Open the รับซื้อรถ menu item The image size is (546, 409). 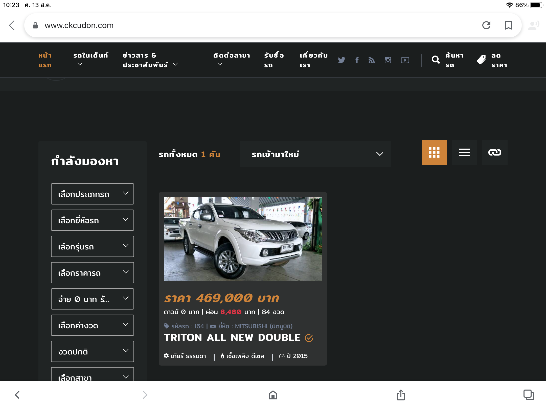pos(274,60)
